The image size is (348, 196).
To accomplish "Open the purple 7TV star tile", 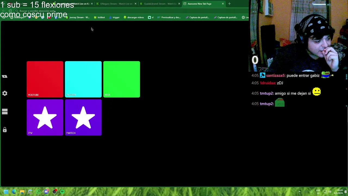I will pos(45,117).
